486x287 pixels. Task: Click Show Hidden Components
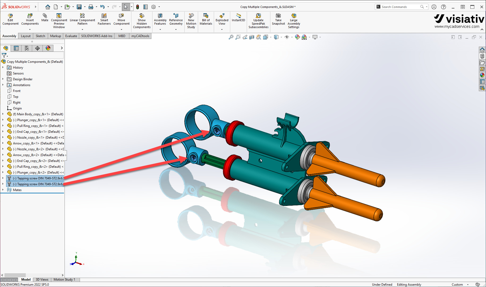(x=142, y=21)
